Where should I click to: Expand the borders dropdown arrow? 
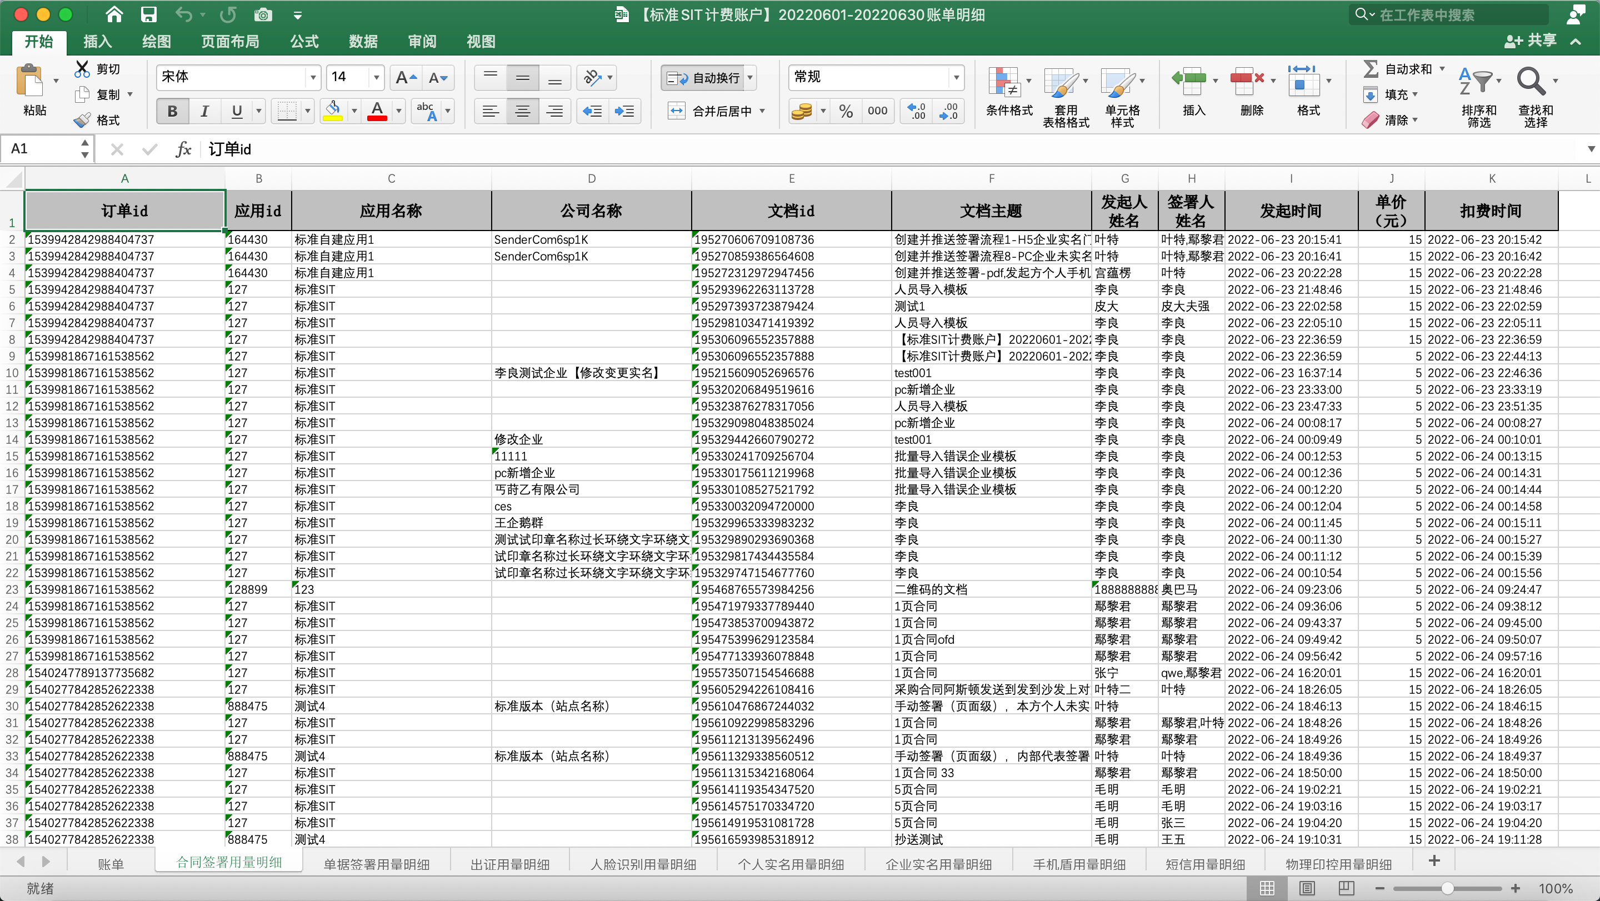tap(307, 111)
